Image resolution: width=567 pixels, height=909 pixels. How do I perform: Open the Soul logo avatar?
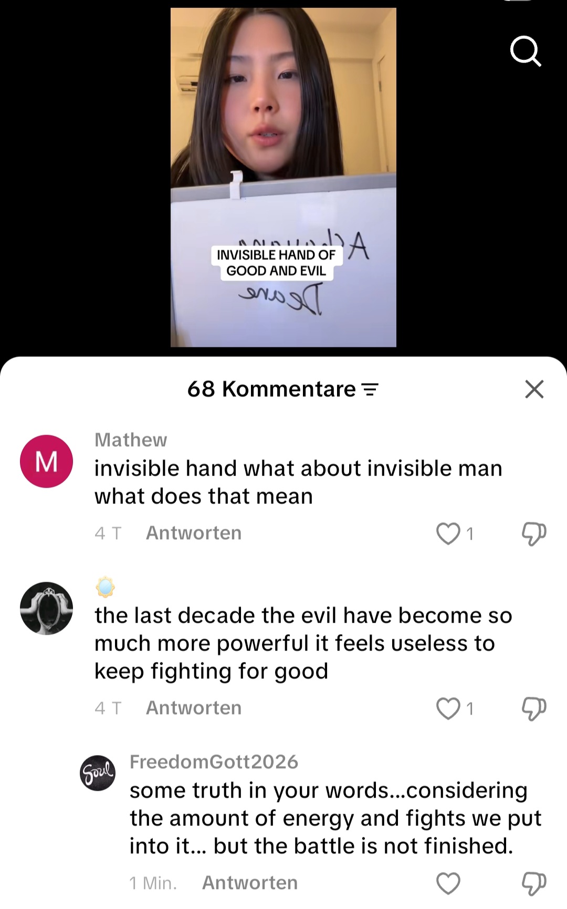coord(98,772)
